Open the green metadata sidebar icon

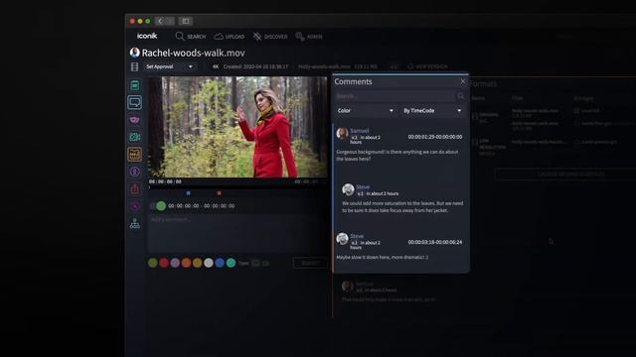click(135, 85)
